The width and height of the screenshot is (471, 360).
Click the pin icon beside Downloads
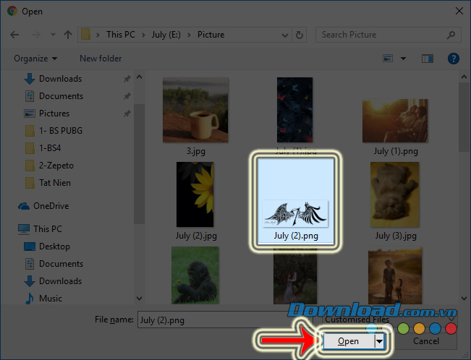click(x=127, y=79)
